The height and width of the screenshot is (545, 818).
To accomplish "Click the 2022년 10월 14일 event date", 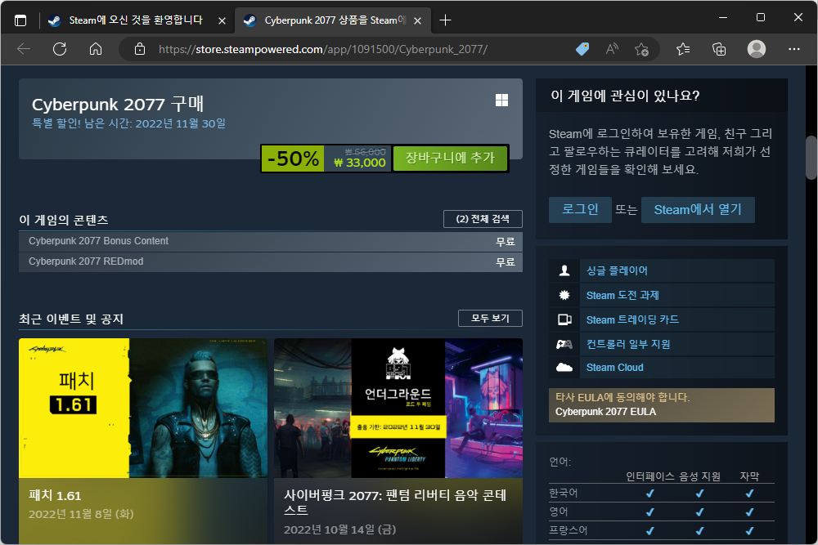I will [x=339, y=530].
